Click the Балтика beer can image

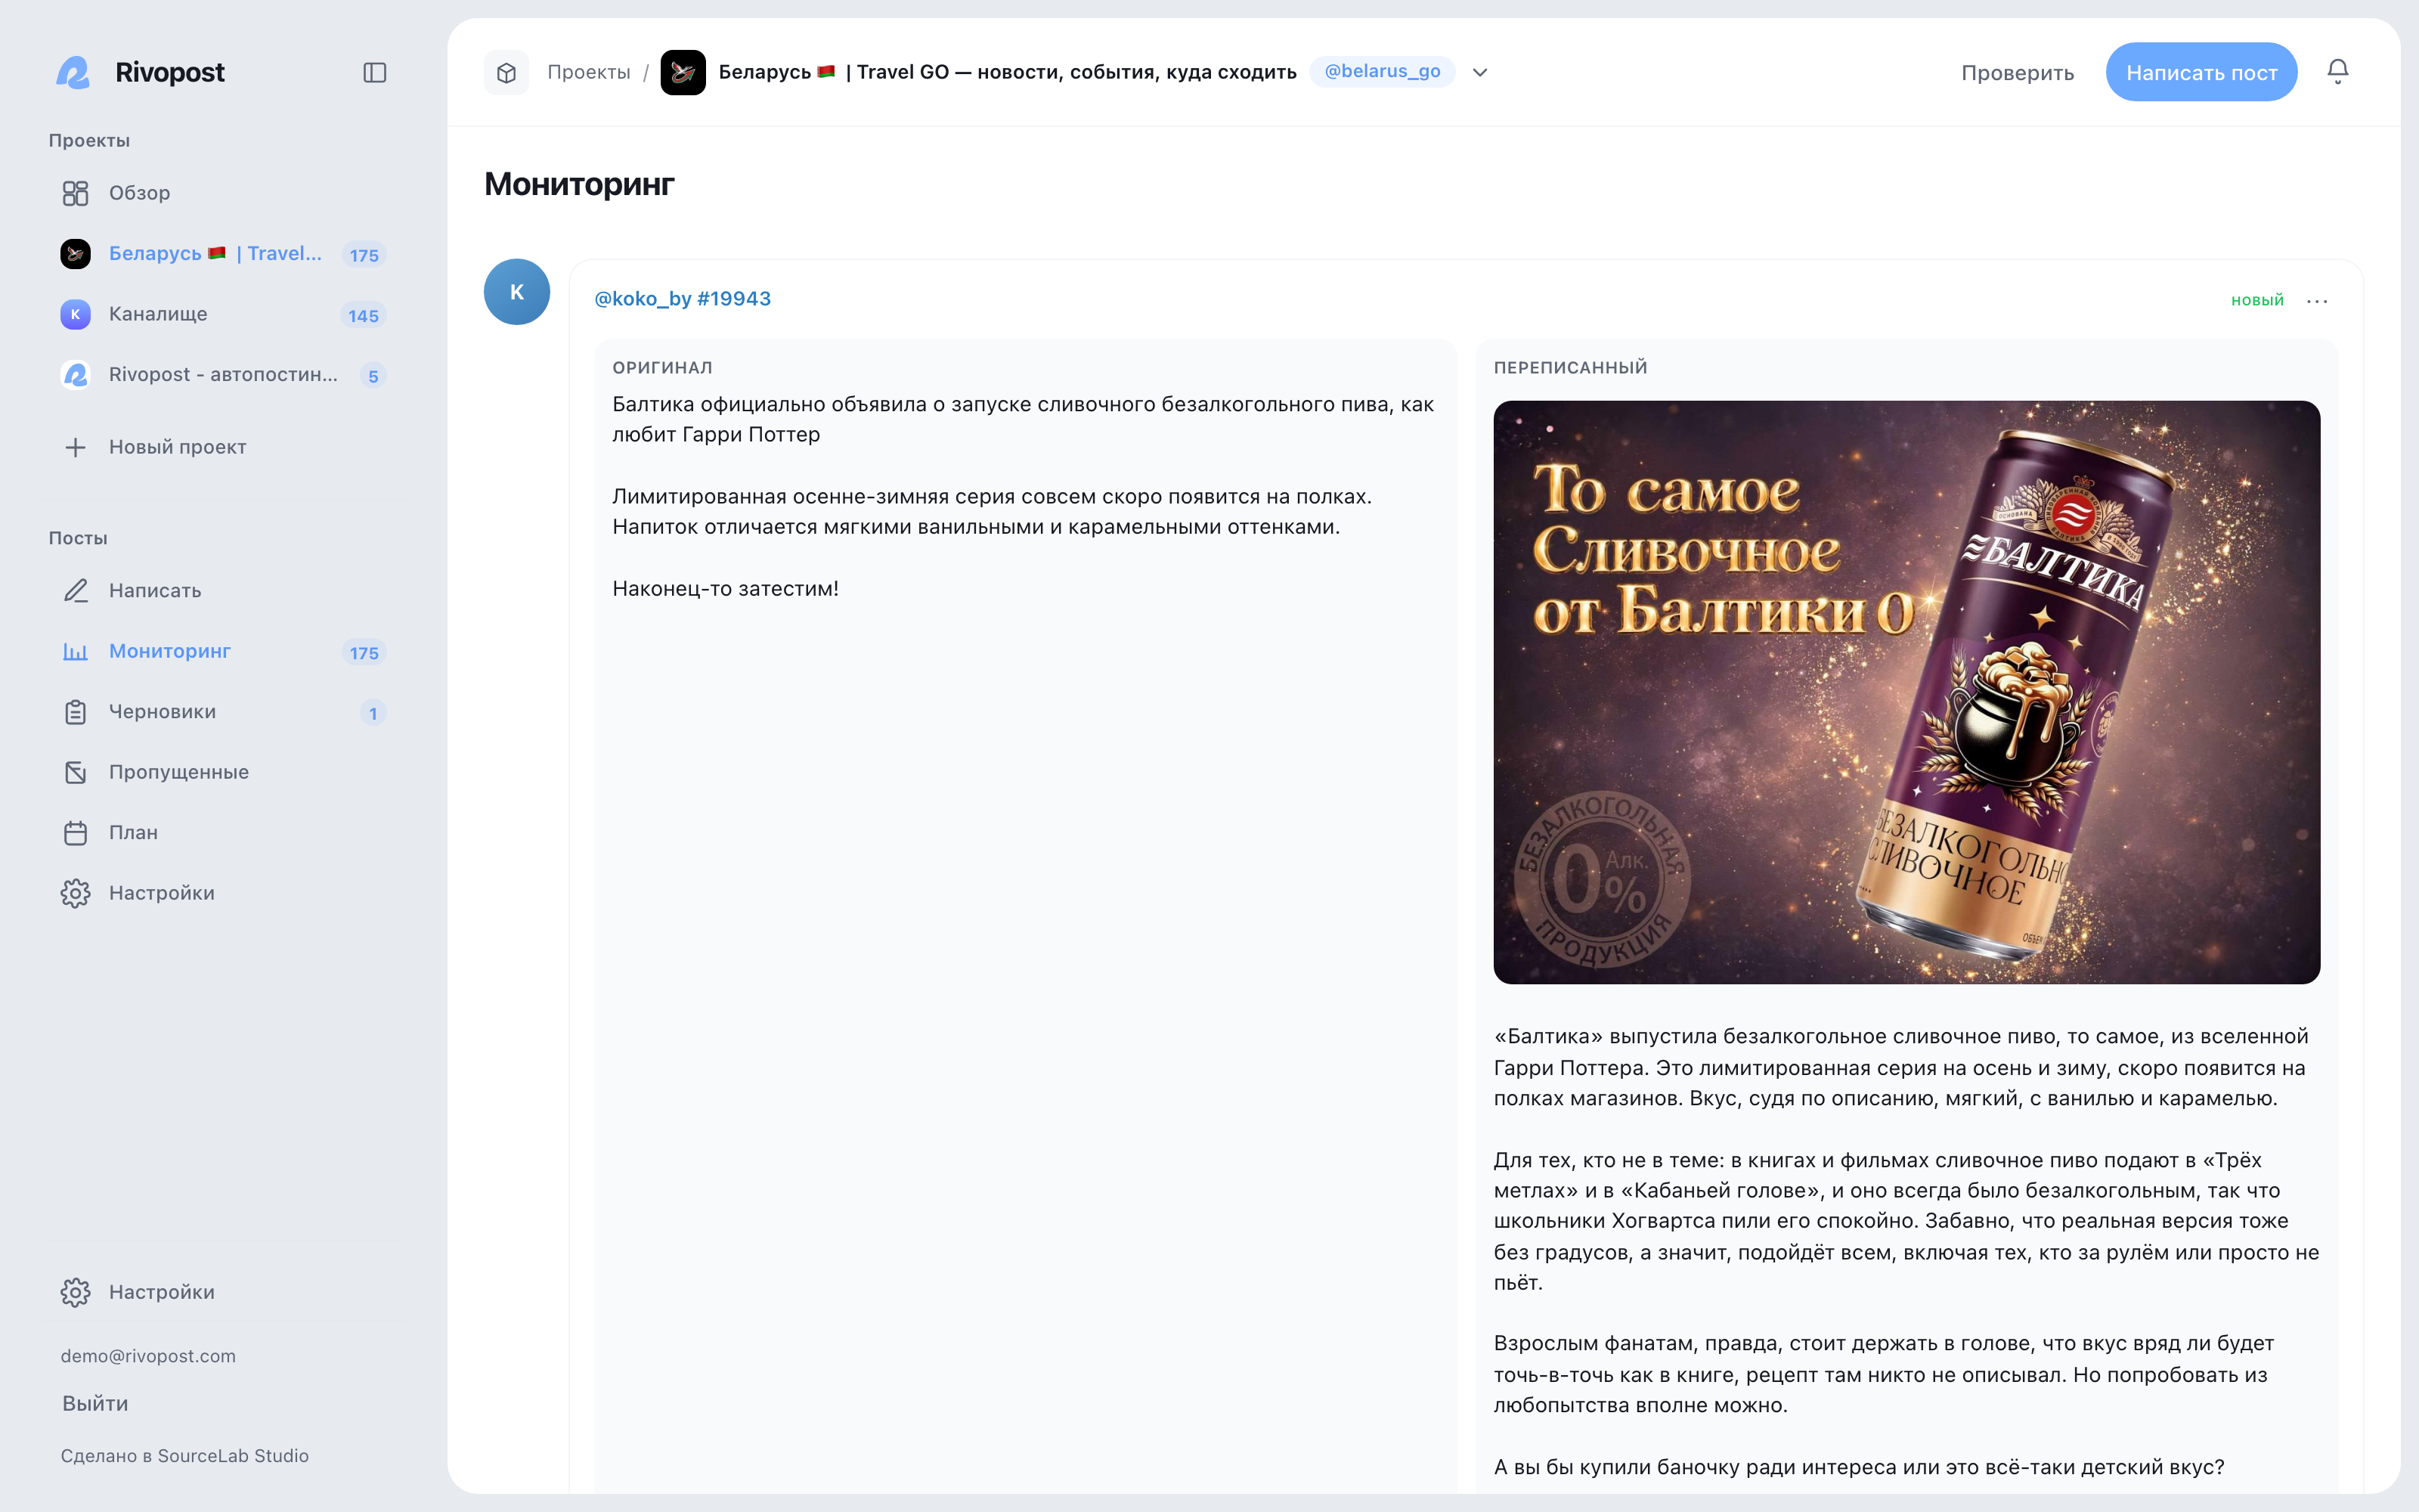click(1906, 692)
